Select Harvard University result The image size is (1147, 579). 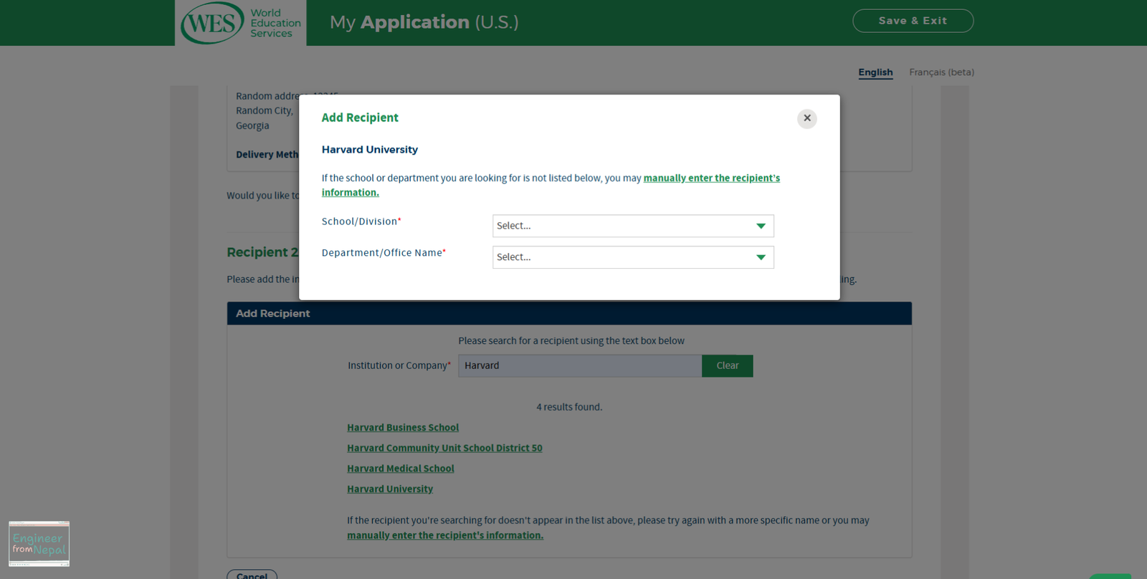pyautogui.click(x=390, y=489)
